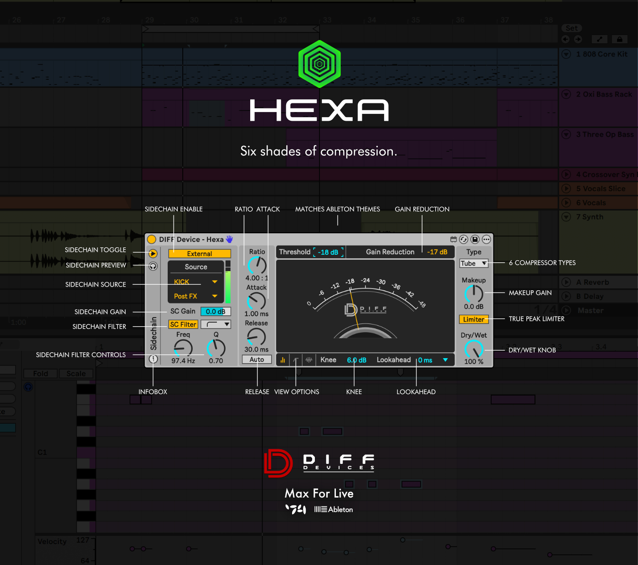Click the hardware device icon in the title bar
This screenshot has width=638, height=565.
453,239
